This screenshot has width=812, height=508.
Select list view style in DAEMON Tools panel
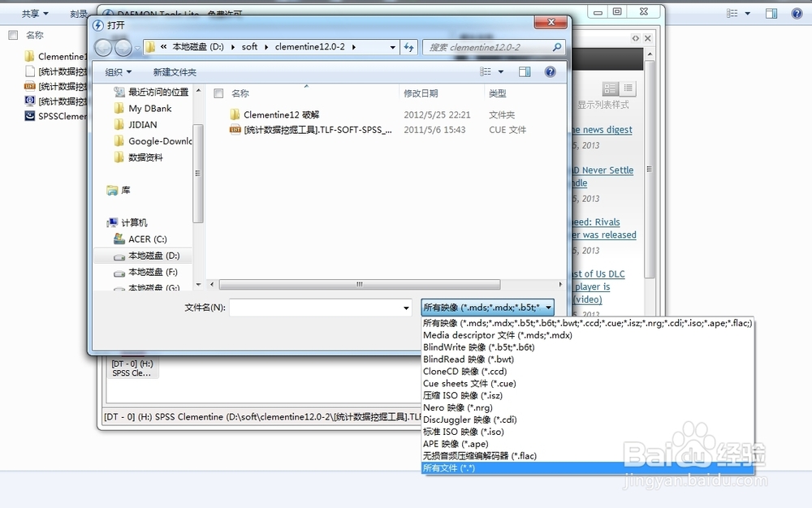tap(628, 88)
